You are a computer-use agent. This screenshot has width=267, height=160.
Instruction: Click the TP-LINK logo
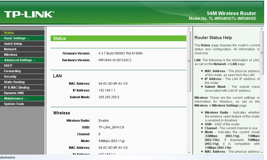coord(29,14)
